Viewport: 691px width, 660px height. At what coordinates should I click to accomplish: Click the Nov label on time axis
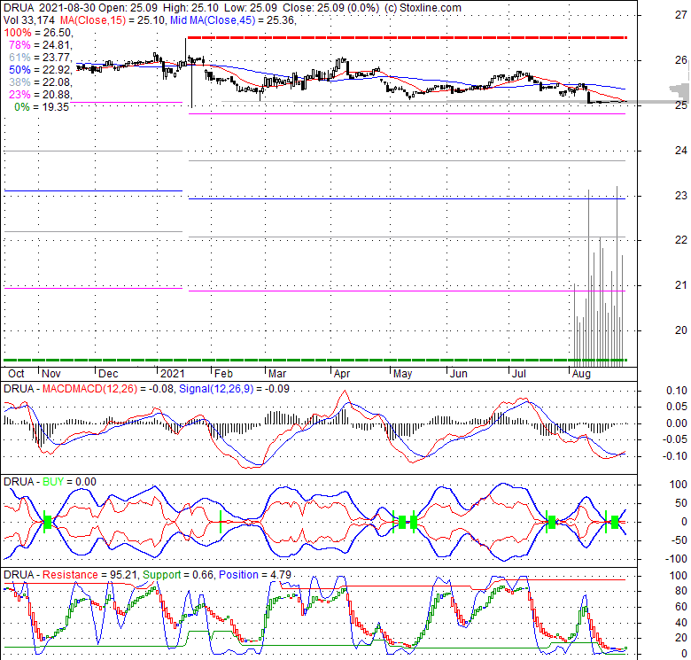pos(51,374)
